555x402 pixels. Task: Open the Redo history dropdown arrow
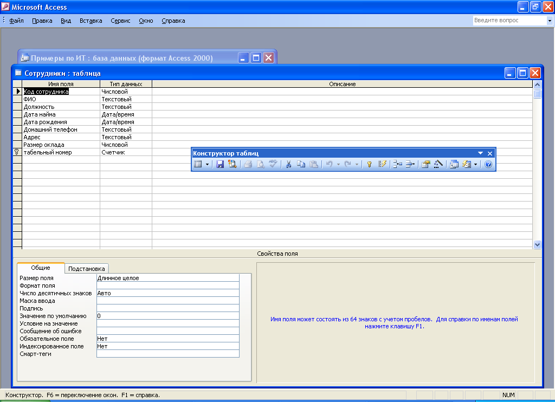(357, 164)
